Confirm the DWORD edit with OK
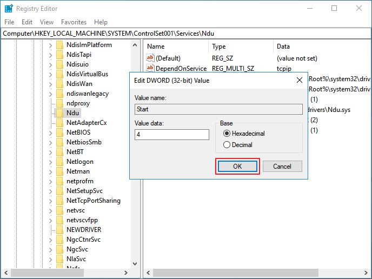This screenshot has height=279, width=372. (237, 167)
